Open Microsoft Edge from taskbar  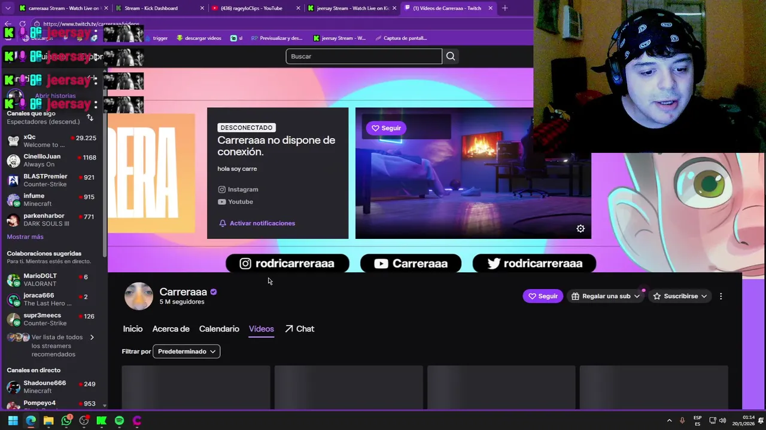(x=31, y=420)
